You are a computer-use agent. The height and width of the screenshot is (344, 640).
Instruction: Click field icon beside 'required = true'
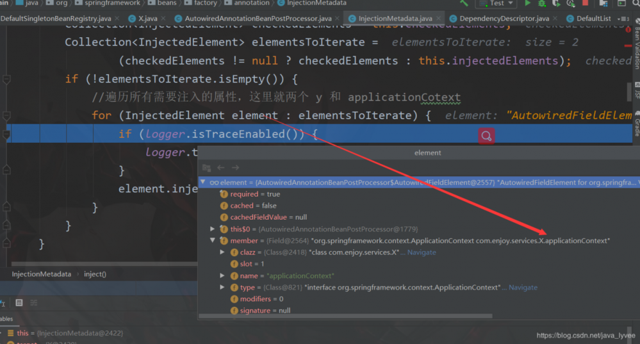224,194
